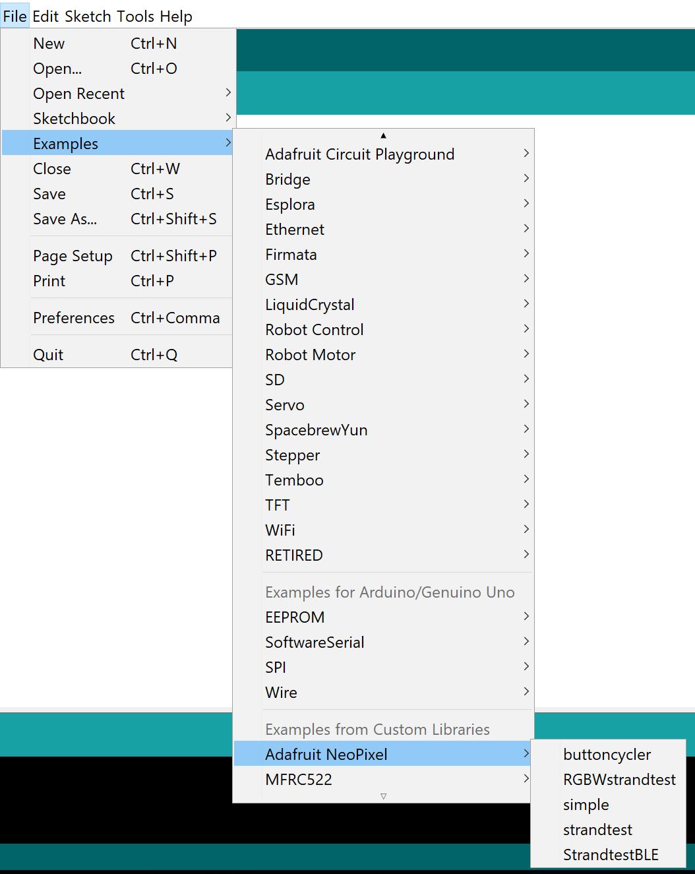Choose the simple NeoPixel example
This screenshot has height=874, width=695.
[586, 805]
